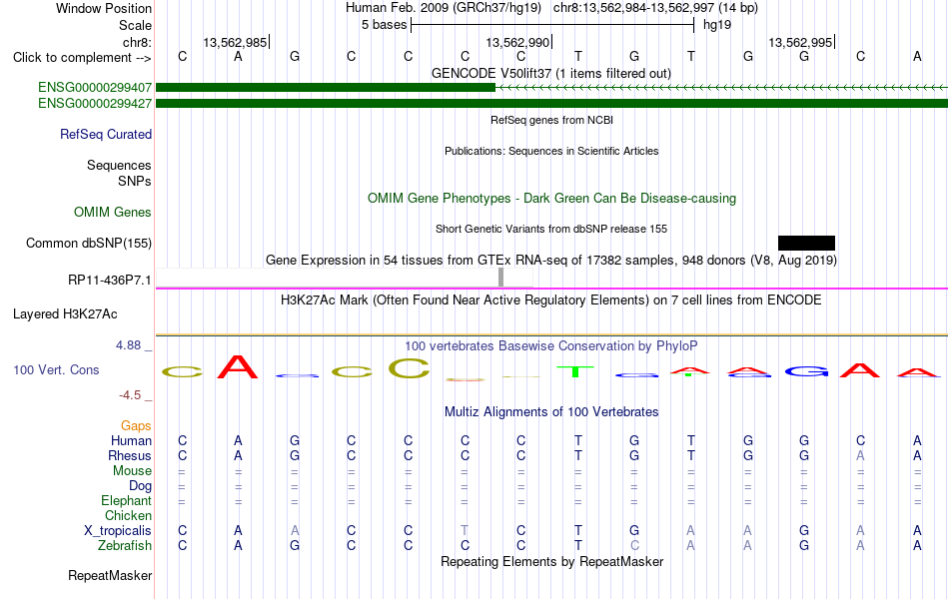Click the Rhesus species row label
The image size is (949, 599).
pyautogui.click(x=130, y=455)
